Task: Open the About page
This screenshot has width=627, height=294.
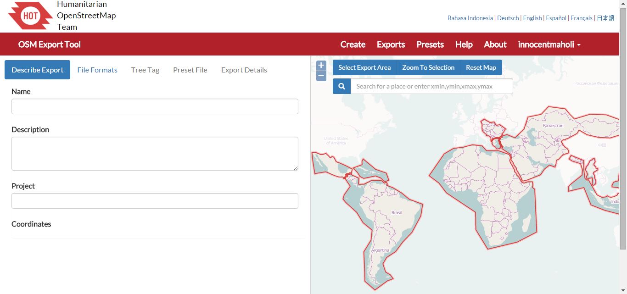Action: coord(495,44)
